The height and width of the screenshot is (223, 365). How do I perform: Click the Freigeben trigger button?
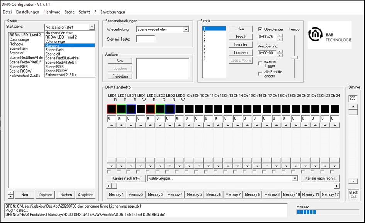(120, 76)
